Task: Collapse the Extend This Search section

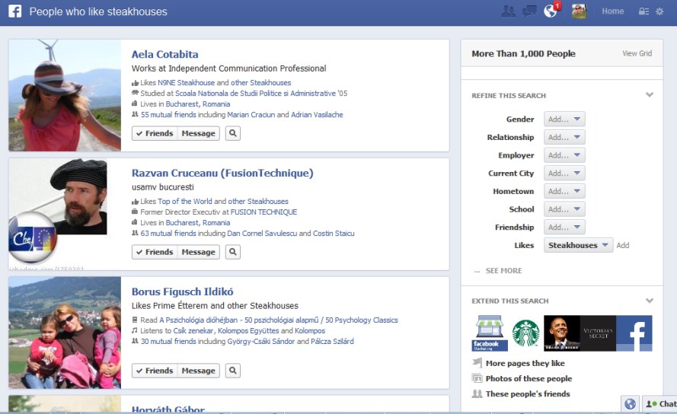Action: 649,301
